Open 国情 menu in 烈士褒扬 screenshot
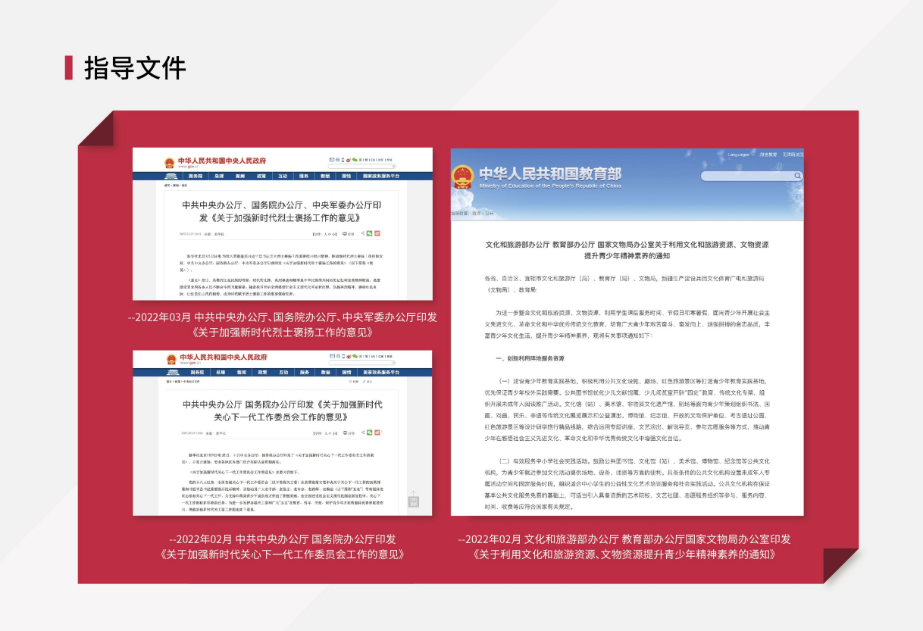Image resolution: width=923 pixels, height=631 pixels. tap(346, 176)
